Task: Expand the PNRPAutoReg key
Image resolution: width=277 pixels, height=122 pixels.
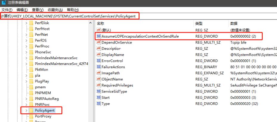Action: (x=26, y=99)
